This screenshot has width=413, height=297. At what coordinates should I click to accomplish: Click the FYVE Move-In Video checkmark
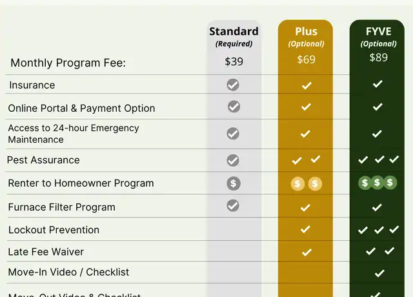tap(379, 273)
